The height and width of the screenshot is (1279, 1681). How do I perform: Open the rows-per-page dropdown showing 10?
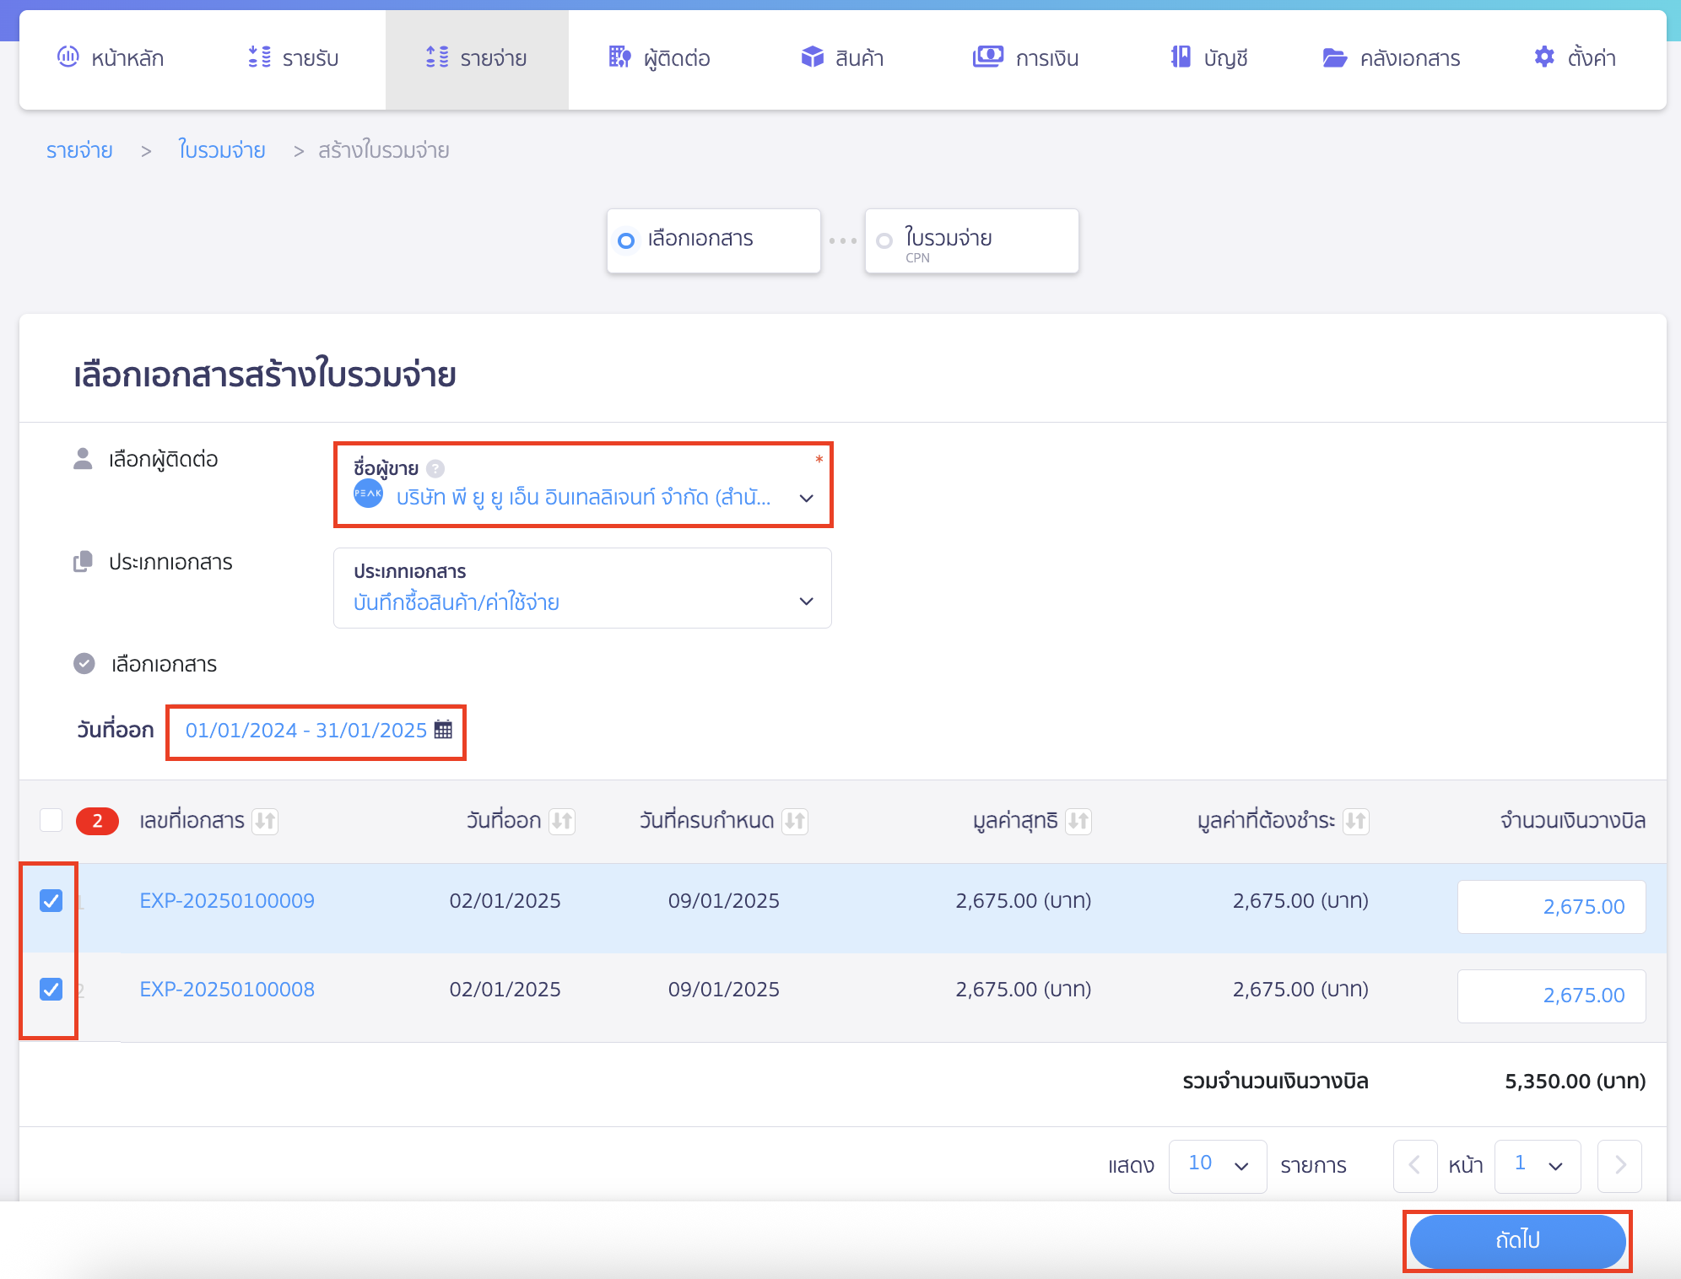[x=1217, y=1165]
